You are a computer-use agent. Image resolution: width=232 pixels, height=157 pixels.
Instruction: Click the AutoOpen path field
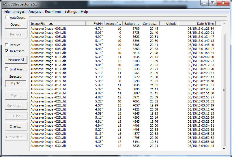pyautogui.click(x=128, y=18)
